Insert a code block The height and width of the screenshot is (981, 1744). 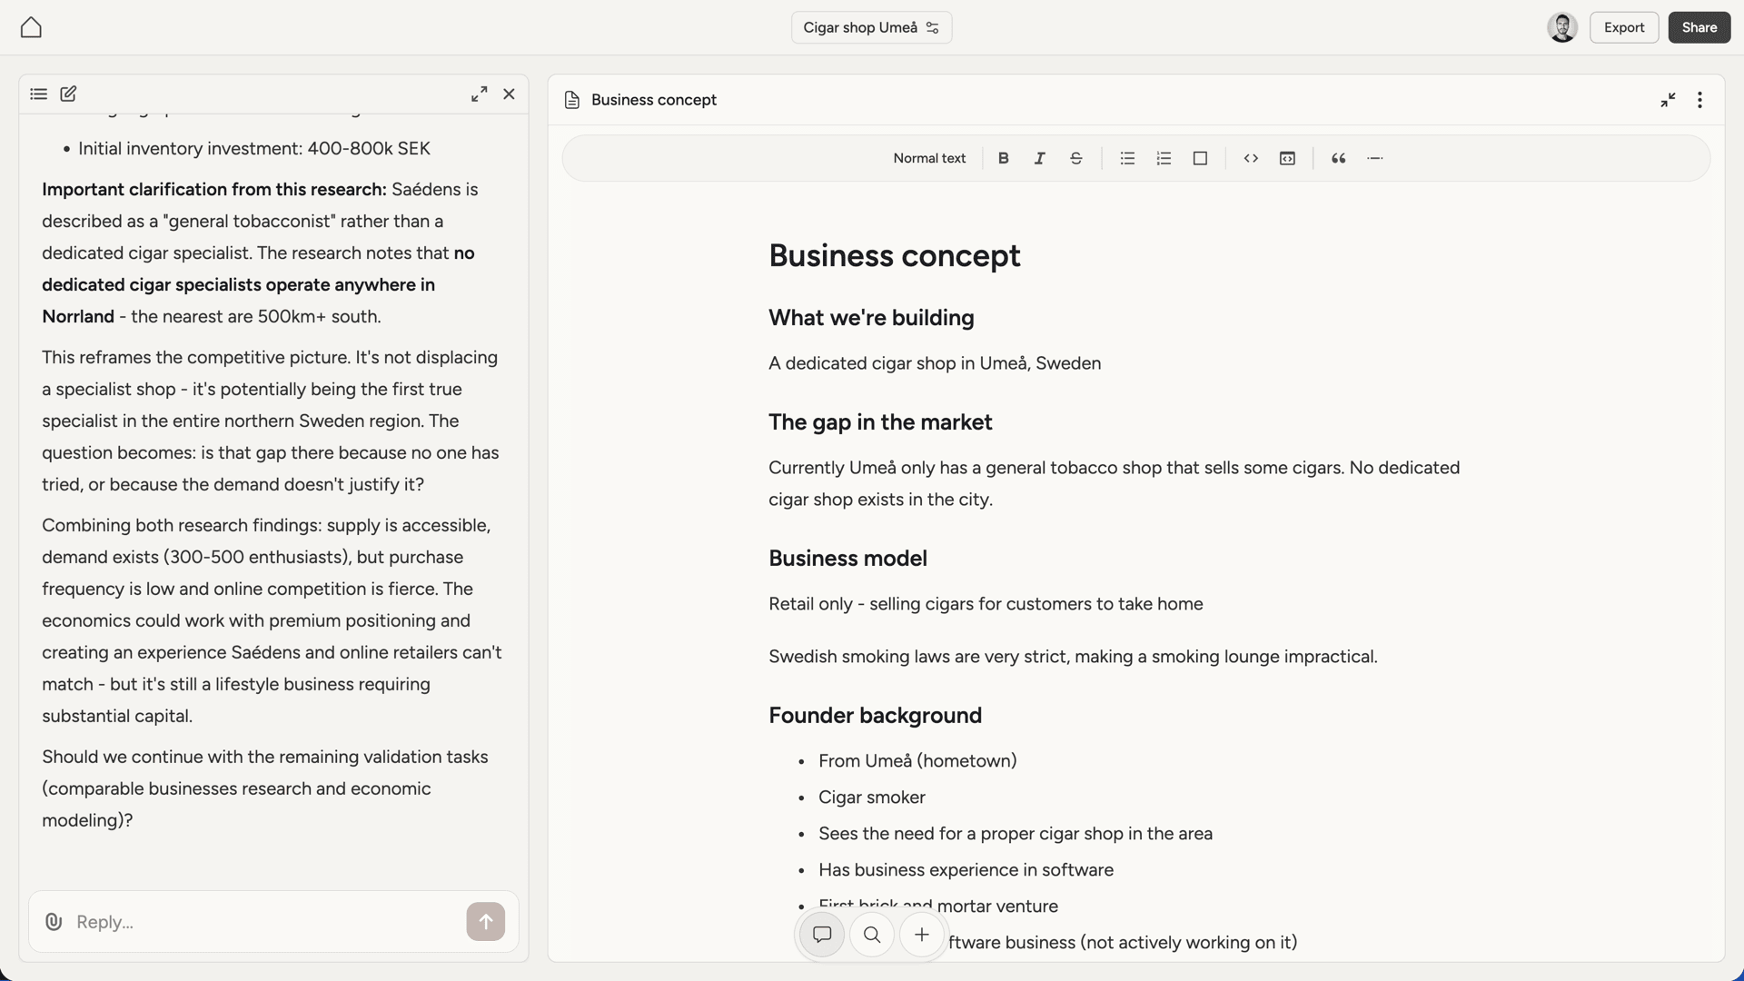coord(1287,158)
